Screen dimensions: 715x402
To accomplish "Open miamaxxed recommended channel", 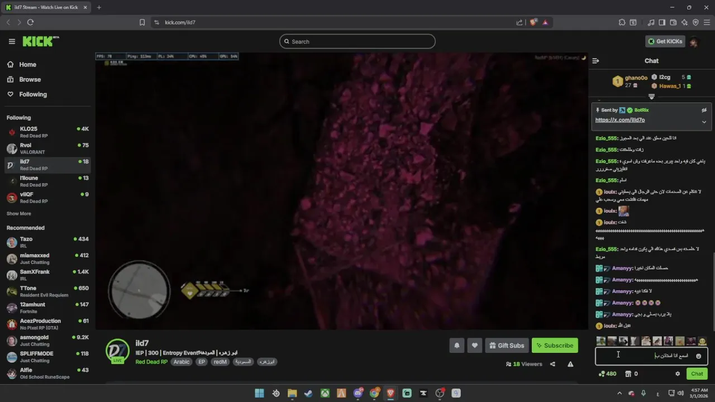I will click(x=47, y=259).
